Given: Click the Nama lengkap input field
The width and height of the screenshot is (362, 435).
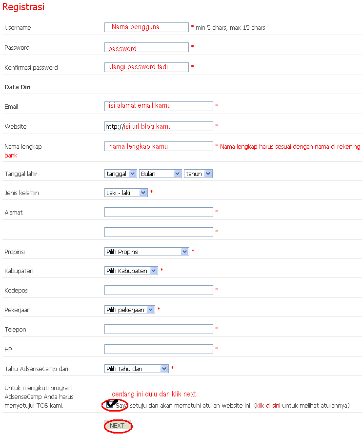Looking at the screenshot, I should tap(159, 146).
